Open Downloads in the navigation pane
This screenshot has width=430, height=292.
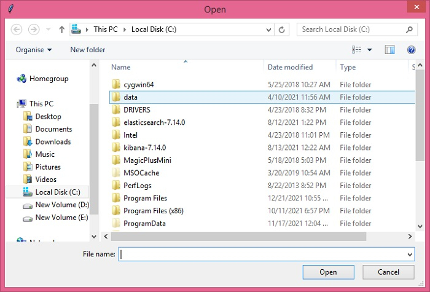pos(47,141)
